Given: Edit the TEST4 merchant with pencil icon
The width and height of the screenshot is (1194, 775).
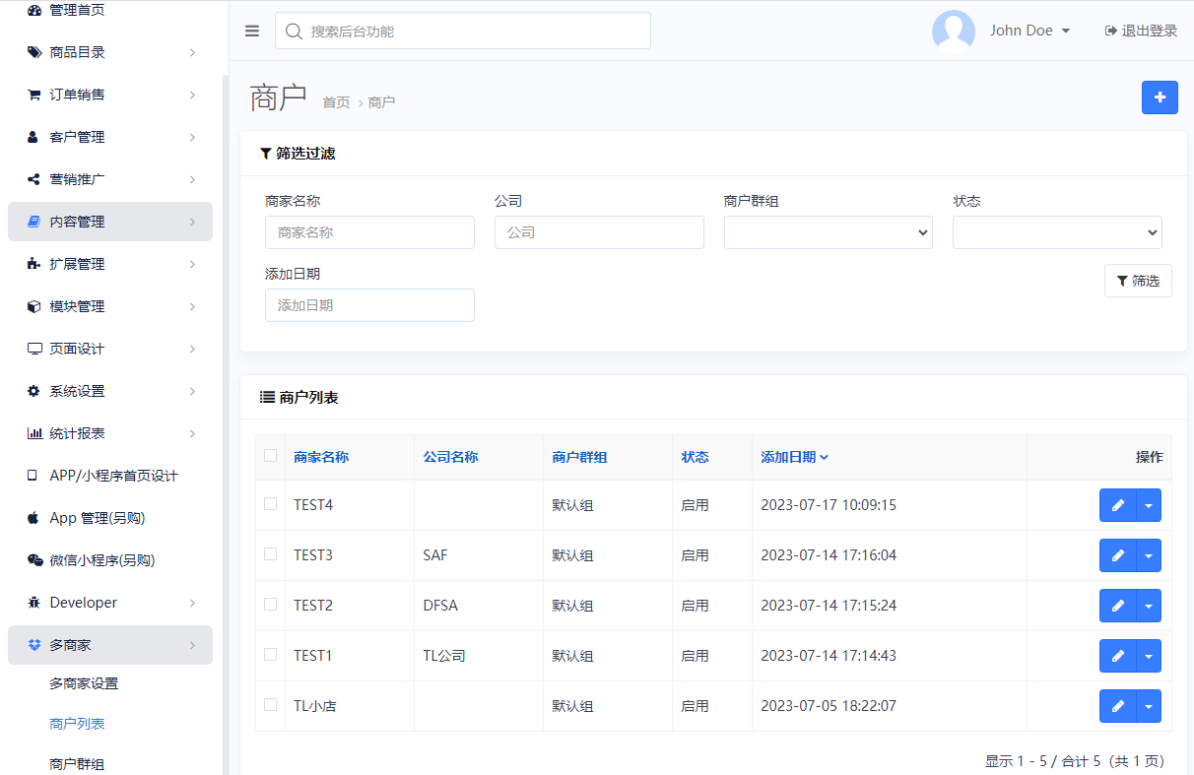Looking at the screenshot, I should [1118, 505].
